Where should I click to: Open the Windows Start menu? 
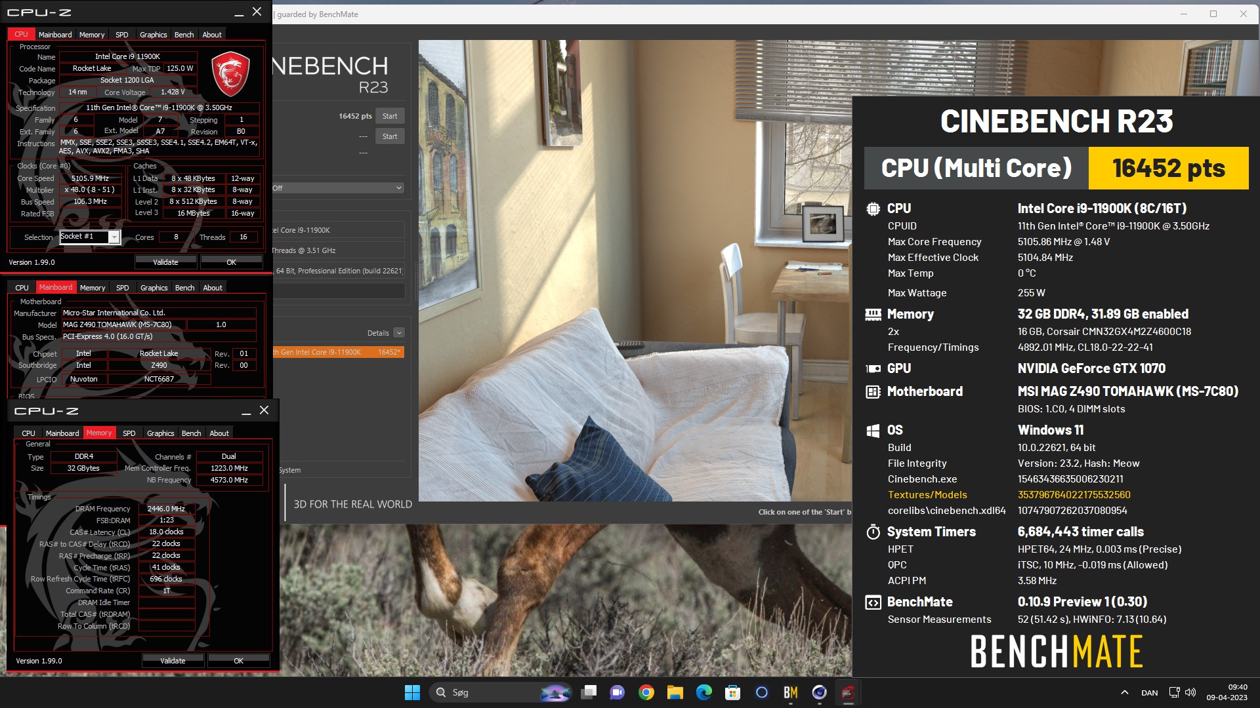[x=412, y=692]
